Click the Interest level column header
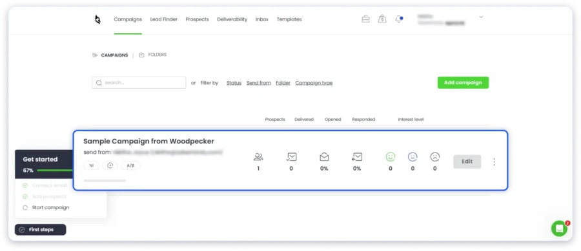Screen dimensions: 581x251 411,120
